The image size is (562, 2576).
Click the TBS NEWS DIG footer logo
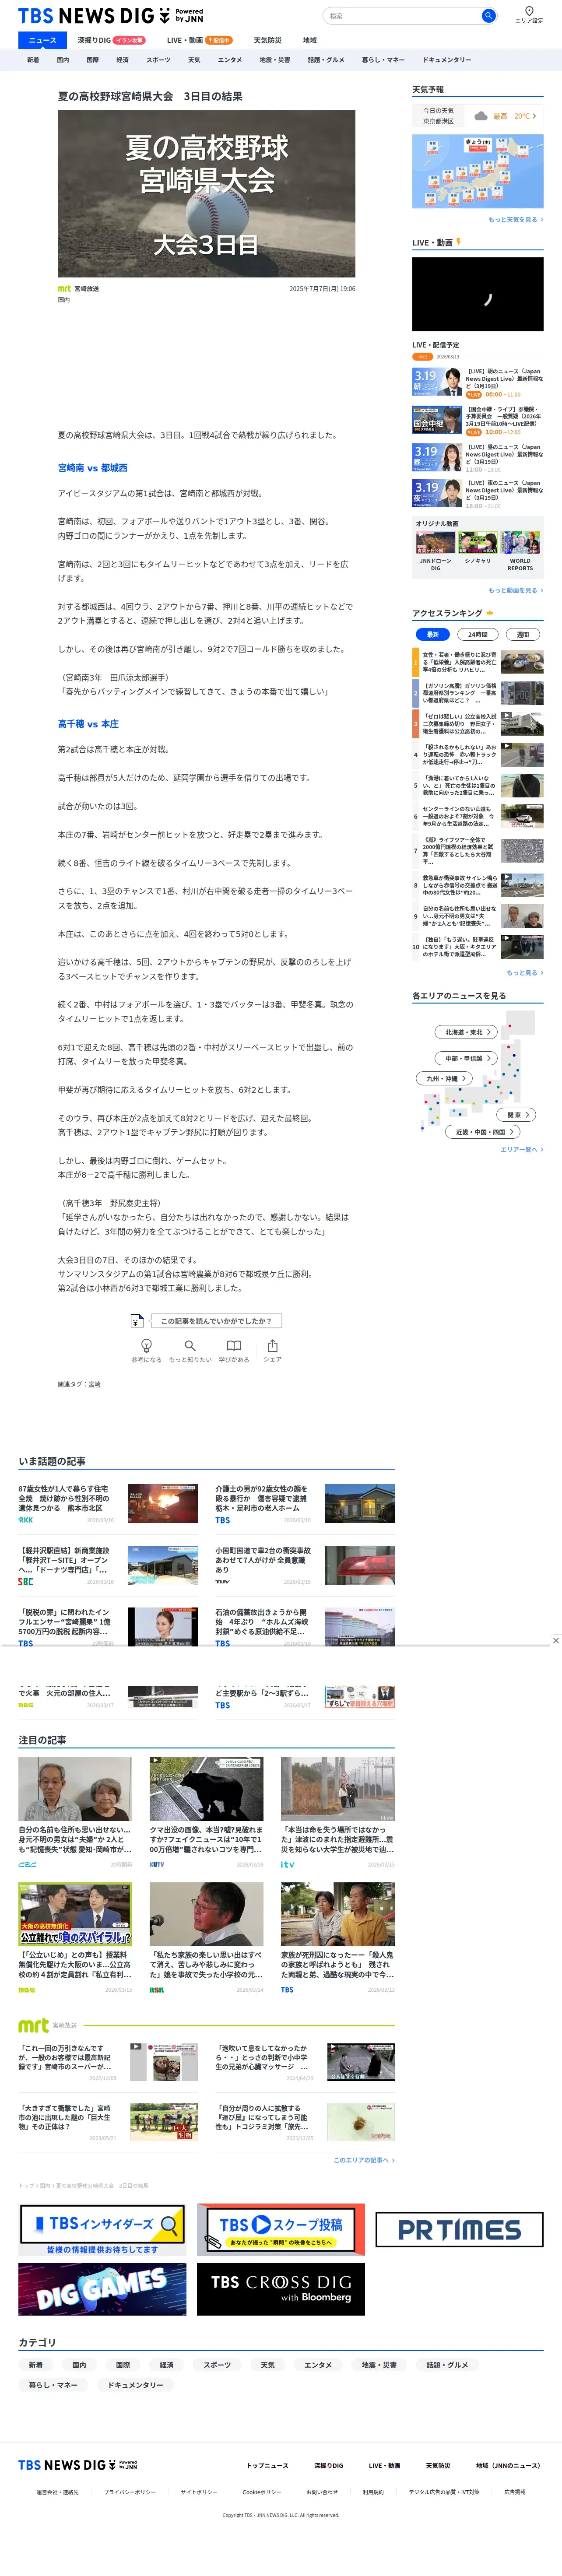point(78,2465)
